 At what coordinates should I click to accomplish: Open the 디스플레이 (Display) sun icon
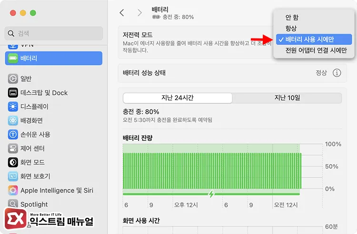coord(13,106)
